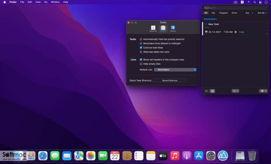Open the Window menu
271x164 pixels.
55,2
